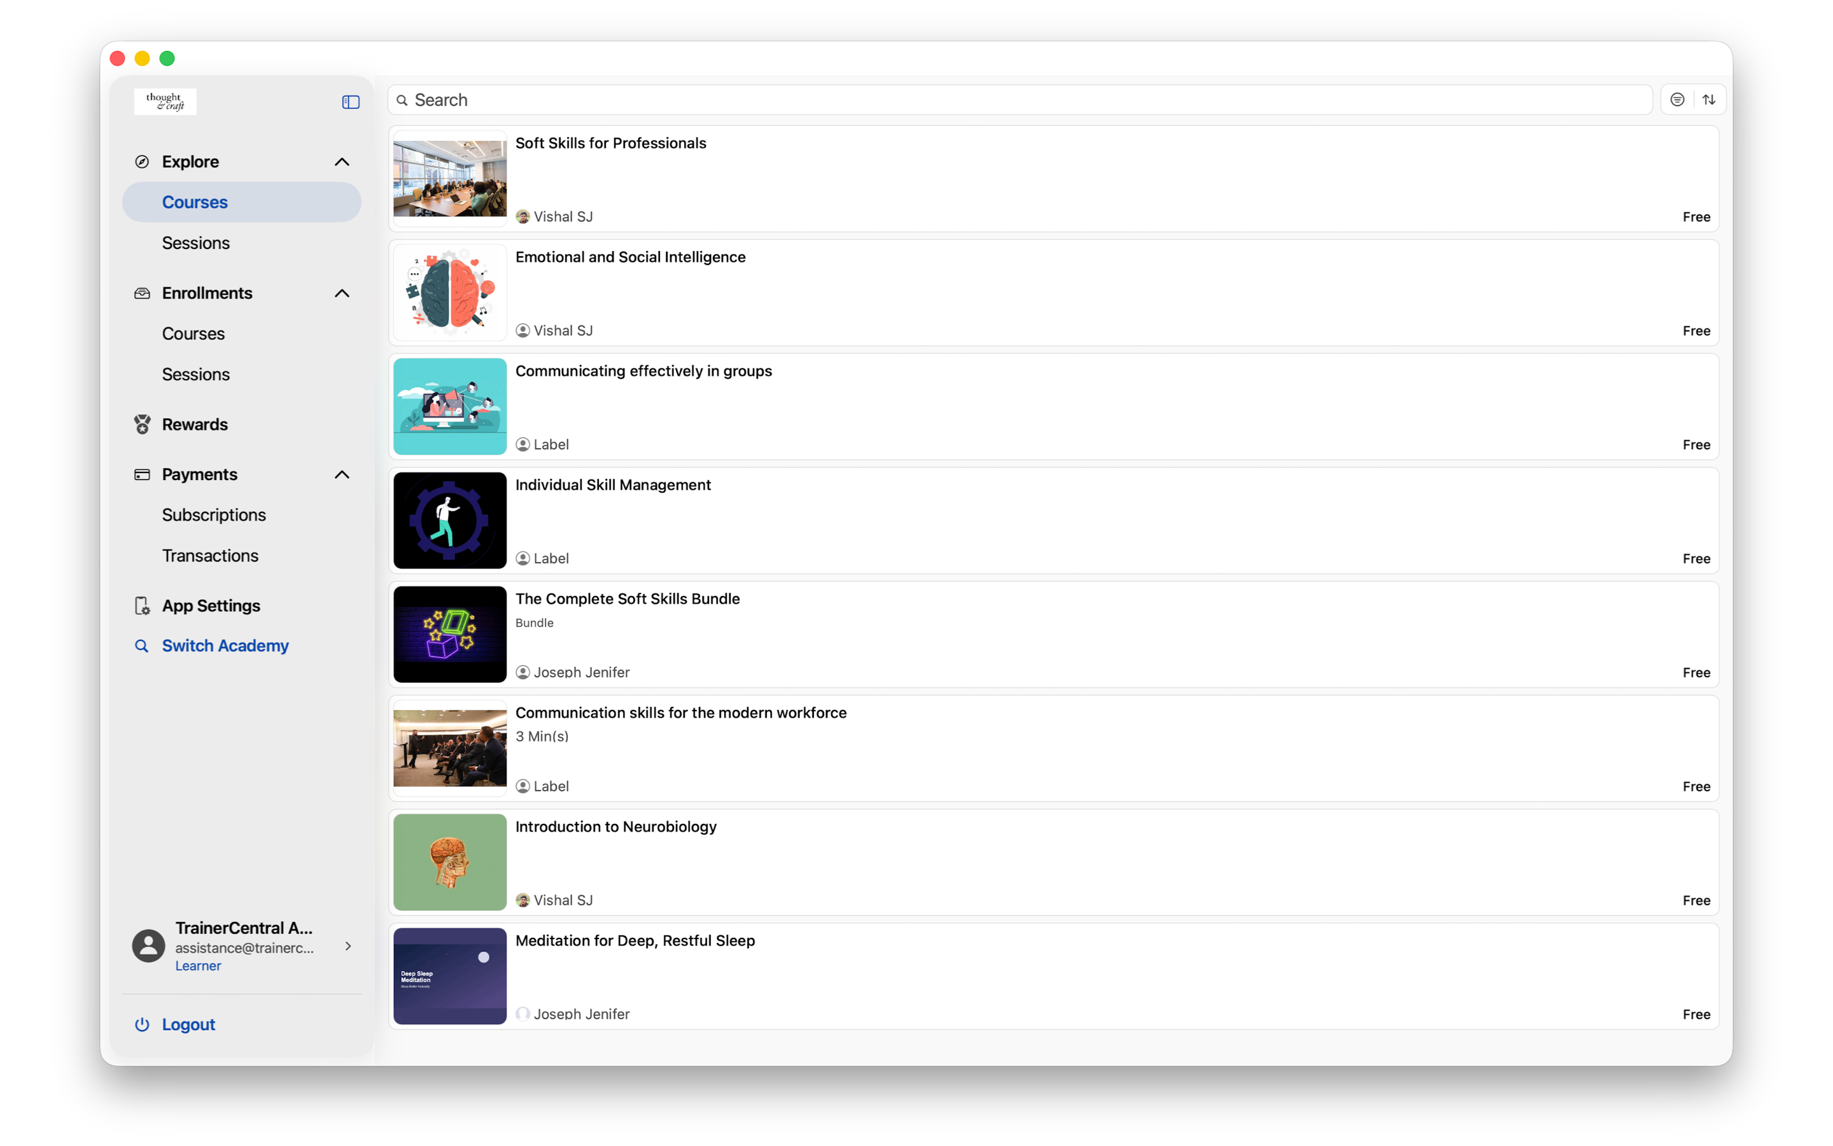Image resolution: width=1833 pixels, height=1146 pixels.
Task: Click the user profile avatar icon
Action: pyautogui.click(x=148, y=946)
